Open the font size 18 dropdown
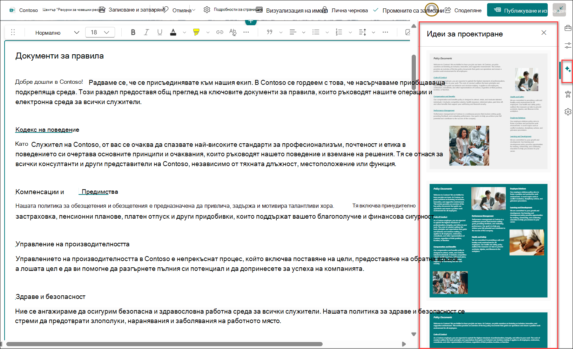 [100, 32]
